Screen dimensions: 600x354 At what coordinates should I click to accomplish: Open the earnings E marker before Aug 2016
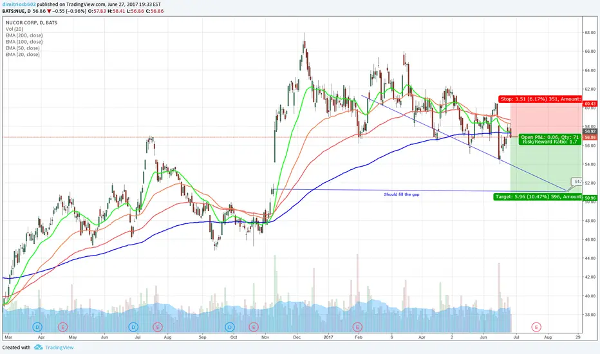coord(158,327)
